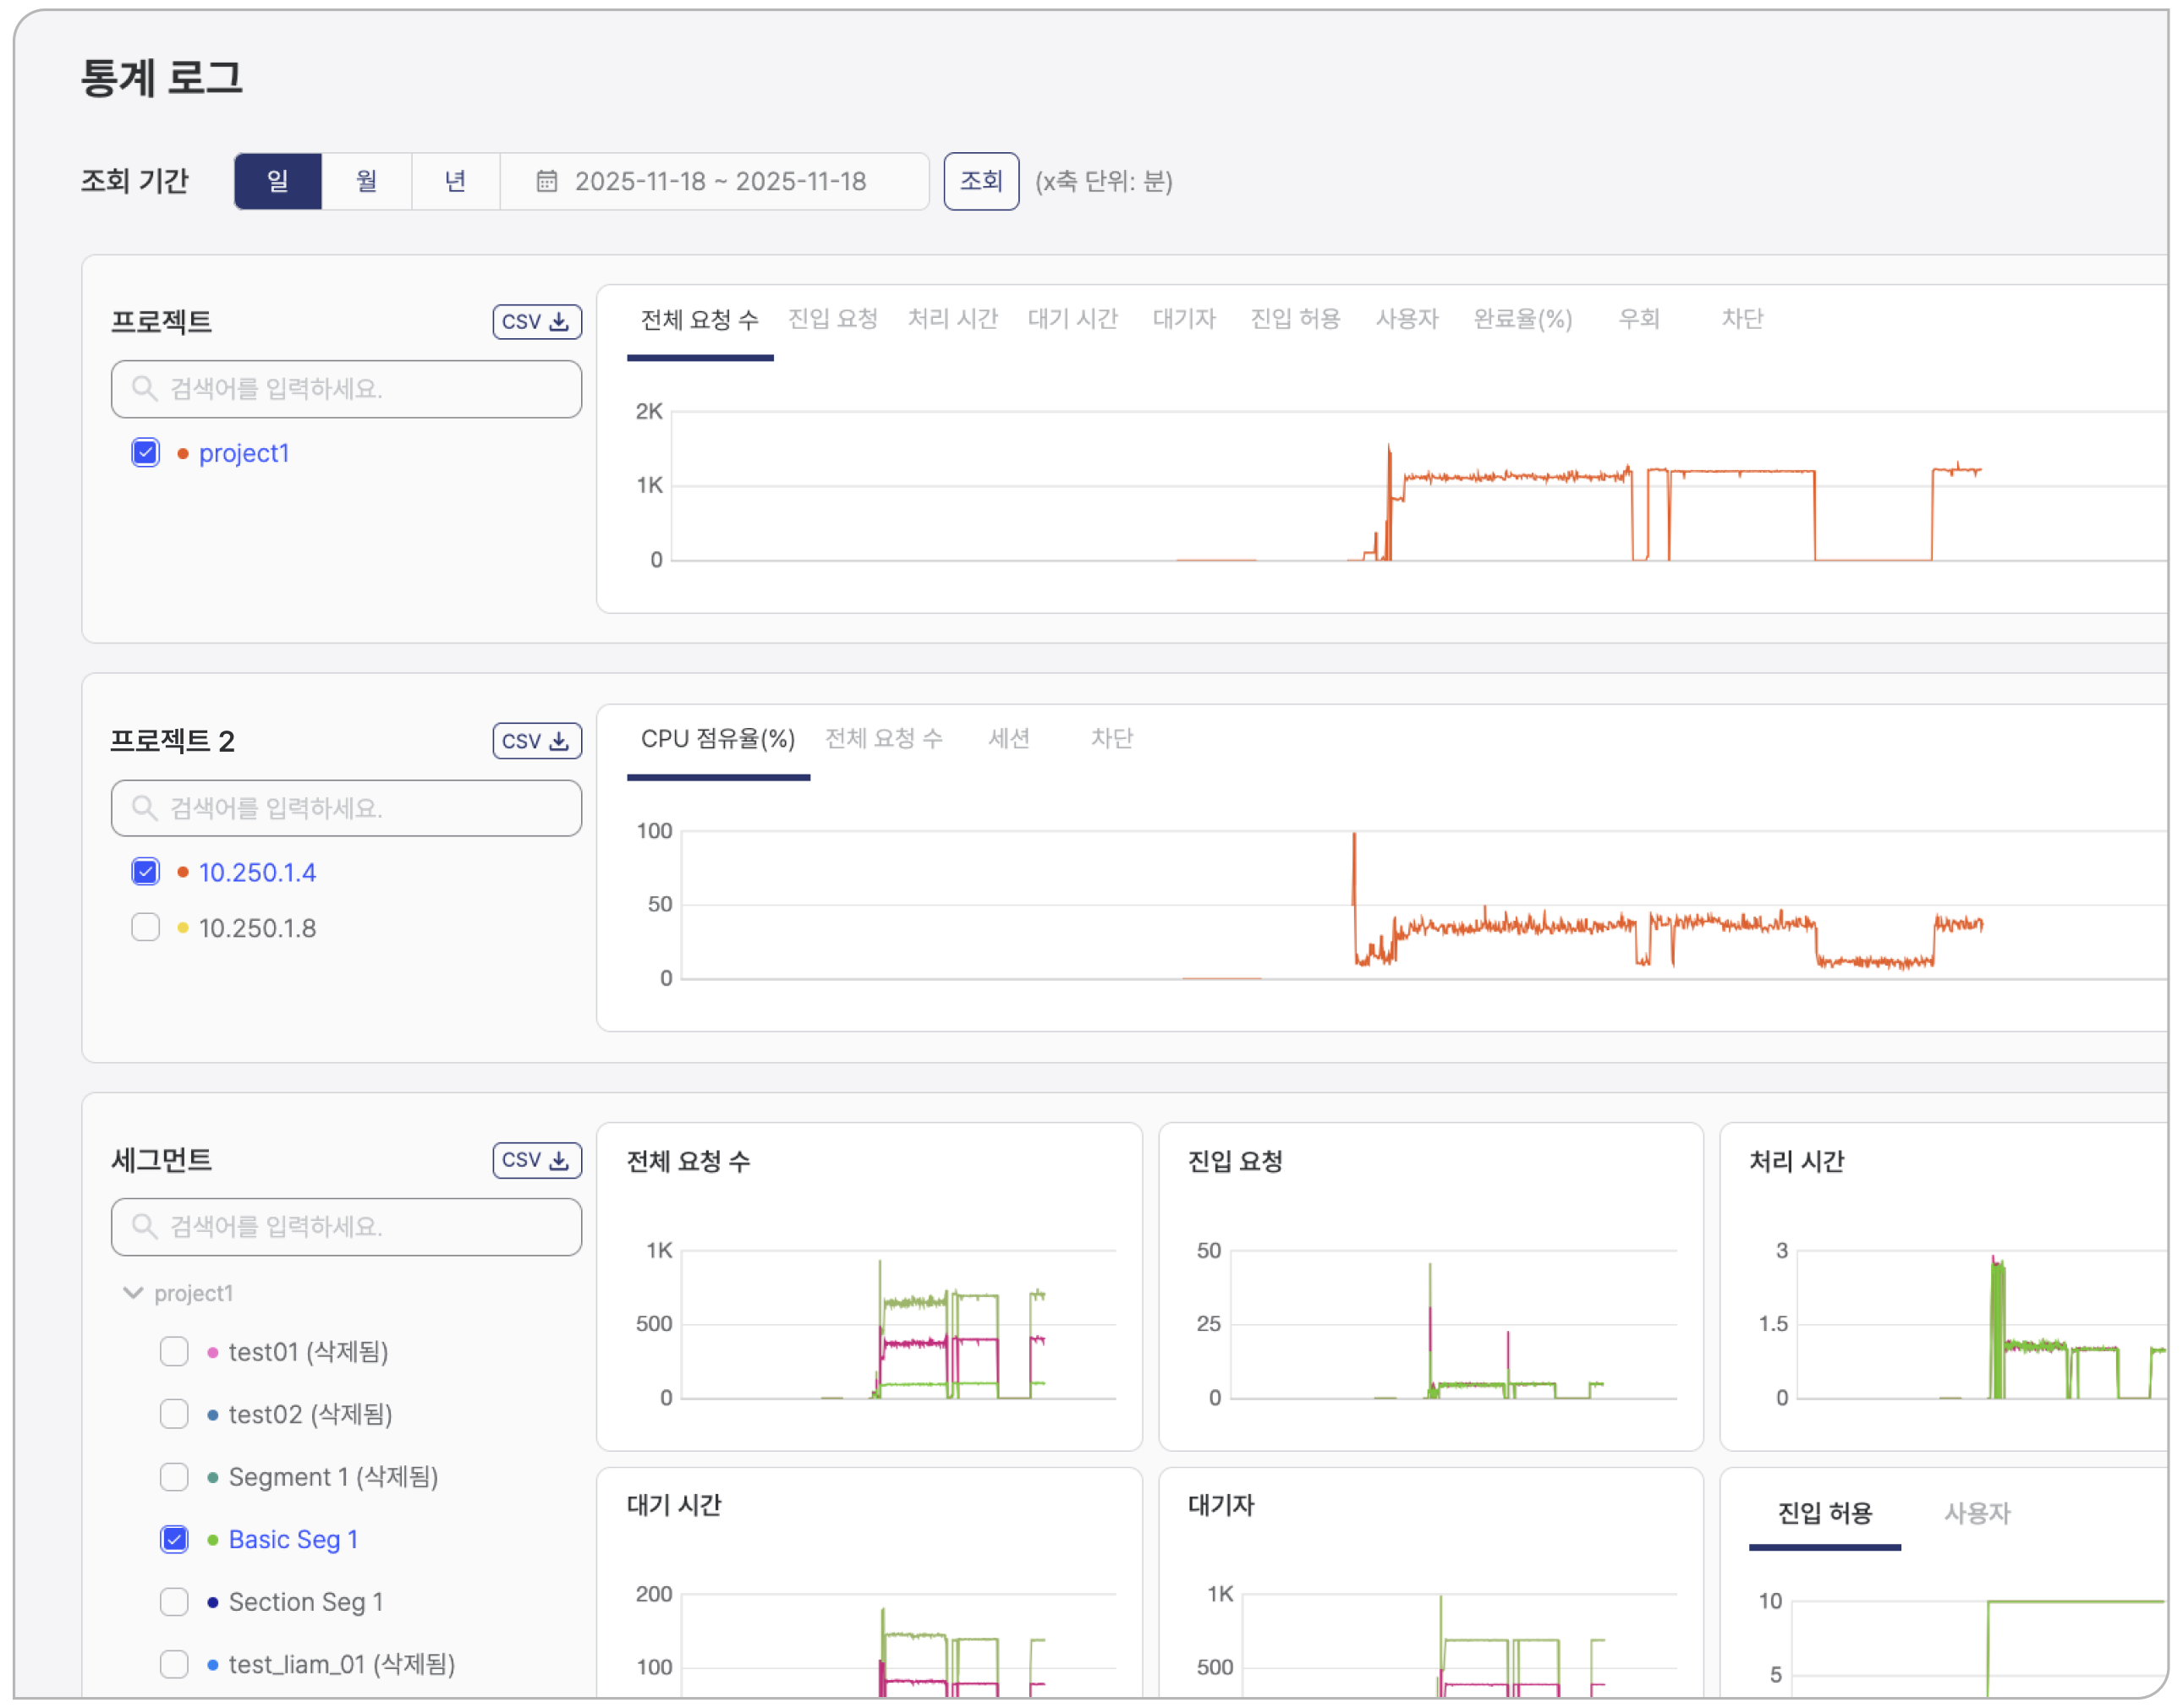This screenshot has width=2183, height=1708.
Task: Click the 세그먼트 search input field
Action: tap(346, 1227)
